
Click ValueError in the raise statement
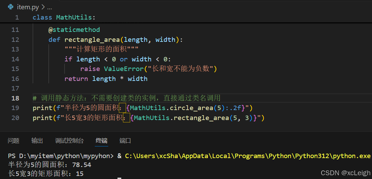coord(124,69)
